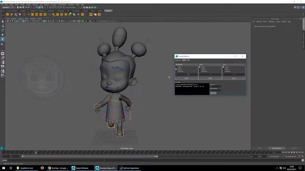This screenshot has height=171, width=305.
Task: Click the current frame marker on timeline
Action: click(x=36, y=152)
